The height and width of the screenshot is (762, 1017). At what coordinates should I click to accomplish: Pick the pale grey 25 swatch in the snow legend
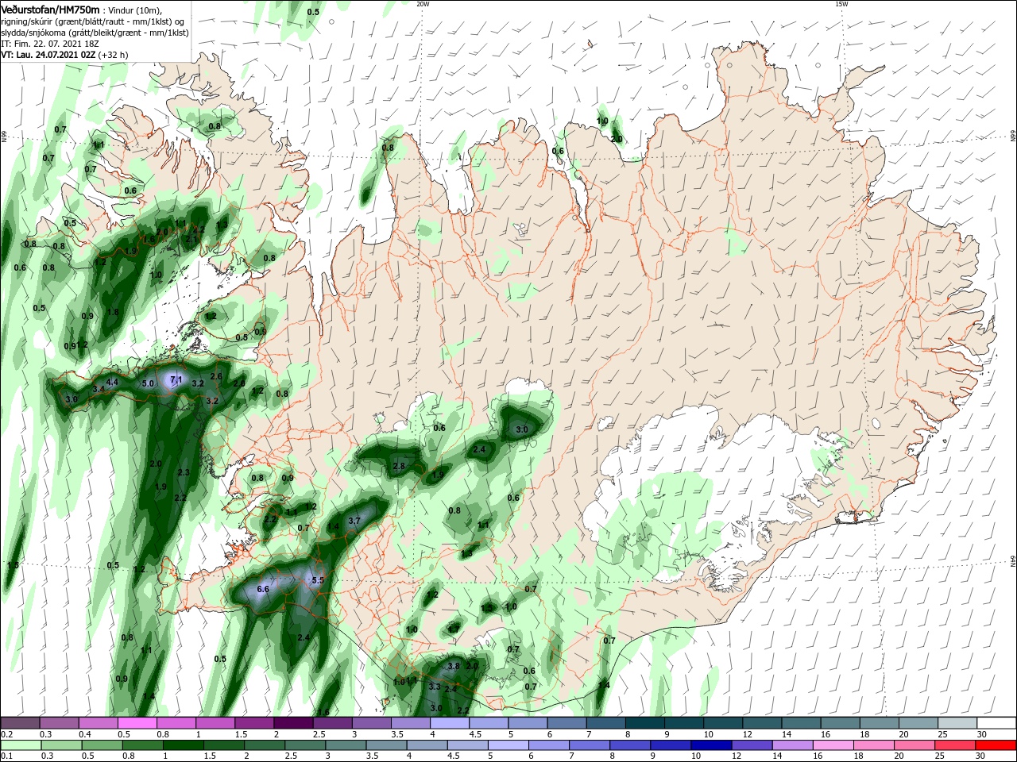click(x=957, y=723)
